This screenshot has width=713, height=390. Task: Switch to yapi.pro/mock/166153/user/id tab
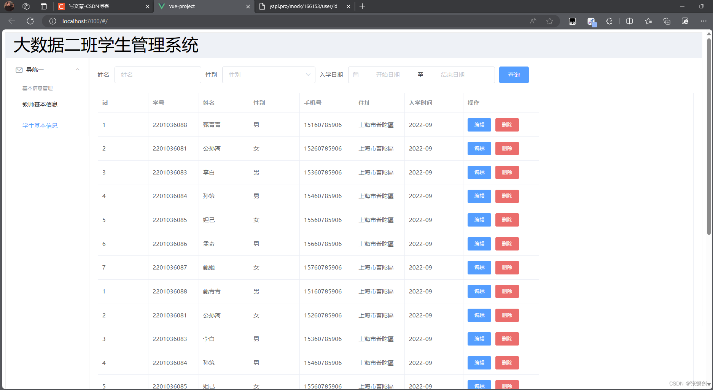click(x=304, y=6)
